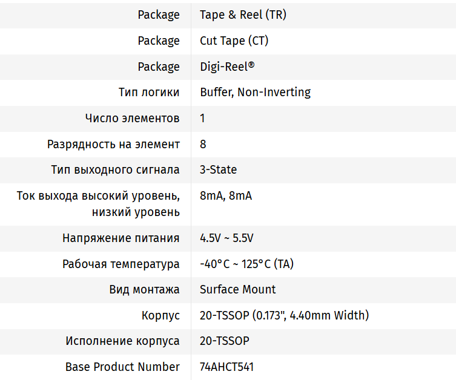Select the Тип логики label
Viewport: 456px width, 380px height.
pos(149,93)
